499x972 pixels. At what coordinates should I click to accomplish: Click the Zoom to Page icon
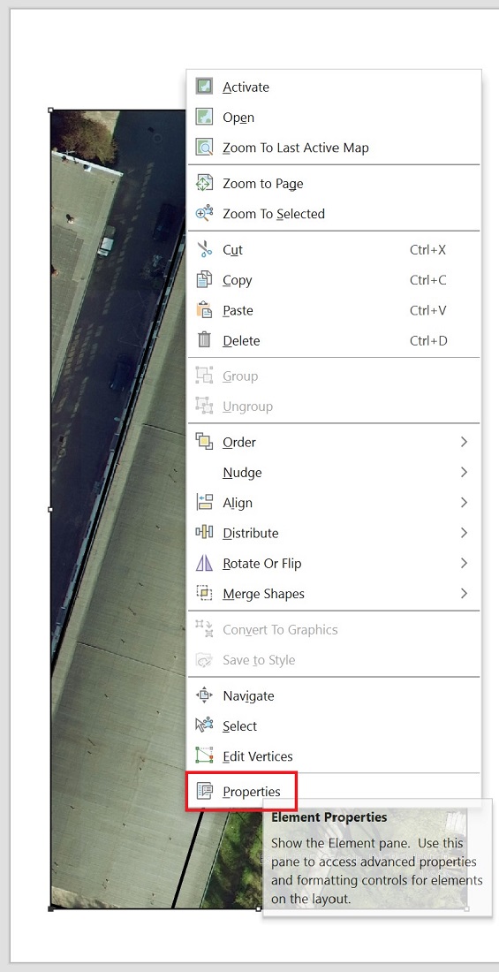tap(204, 184)
